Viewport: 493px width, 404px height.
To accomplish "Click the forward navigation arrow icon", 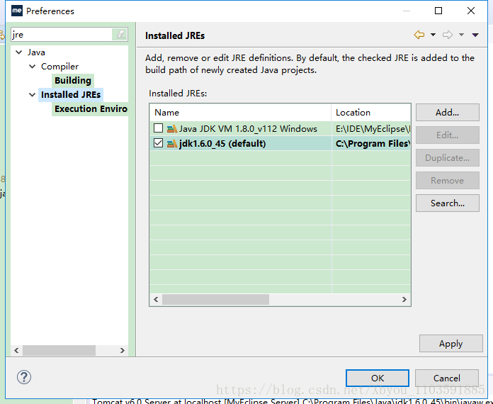I will pyautogui.click(x=448, y=35).
